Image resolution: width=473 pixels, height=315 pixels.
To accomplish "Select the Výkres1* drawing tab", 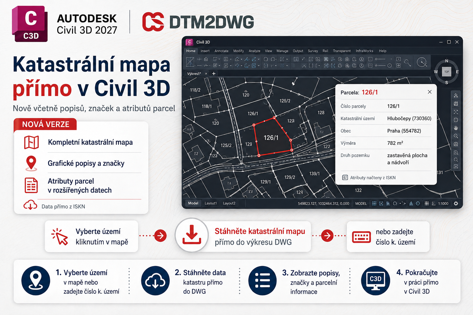I will [x=194, y=74].
